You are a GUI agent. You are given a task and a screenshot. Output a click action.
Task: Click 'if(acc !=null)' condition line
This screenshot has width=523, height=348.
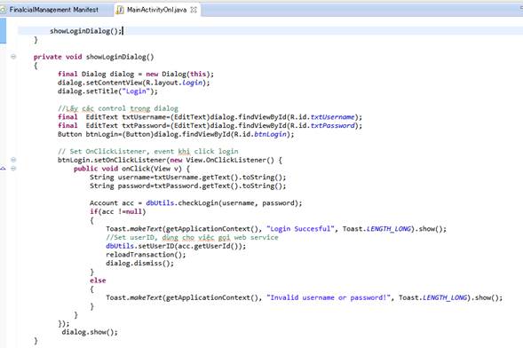coord(118,211)
